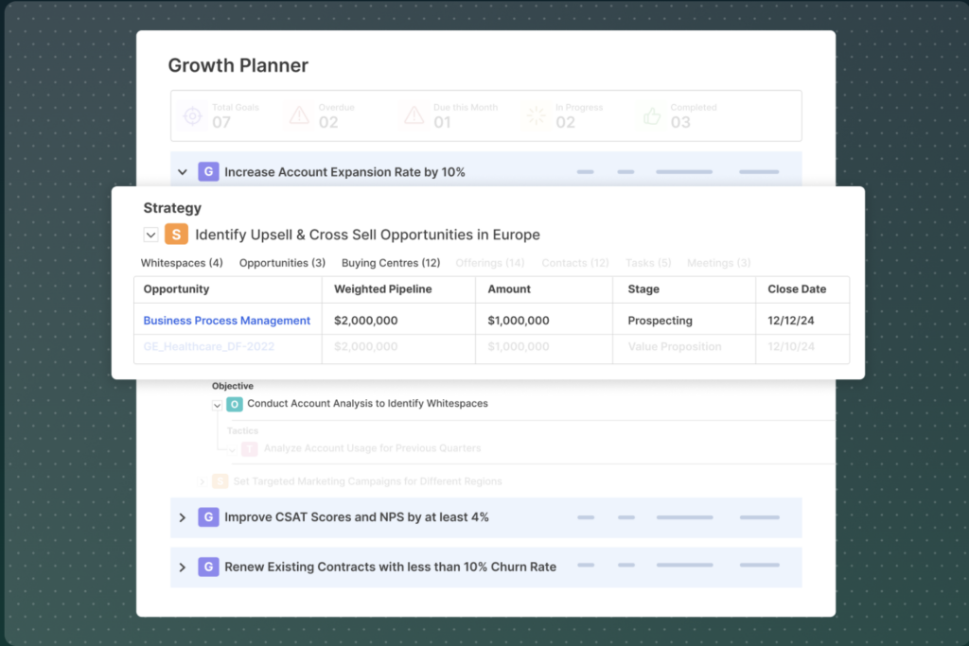969x646 pixels.
Task: Open the Whitespaces (4) tab
Action: click(182, 263)
